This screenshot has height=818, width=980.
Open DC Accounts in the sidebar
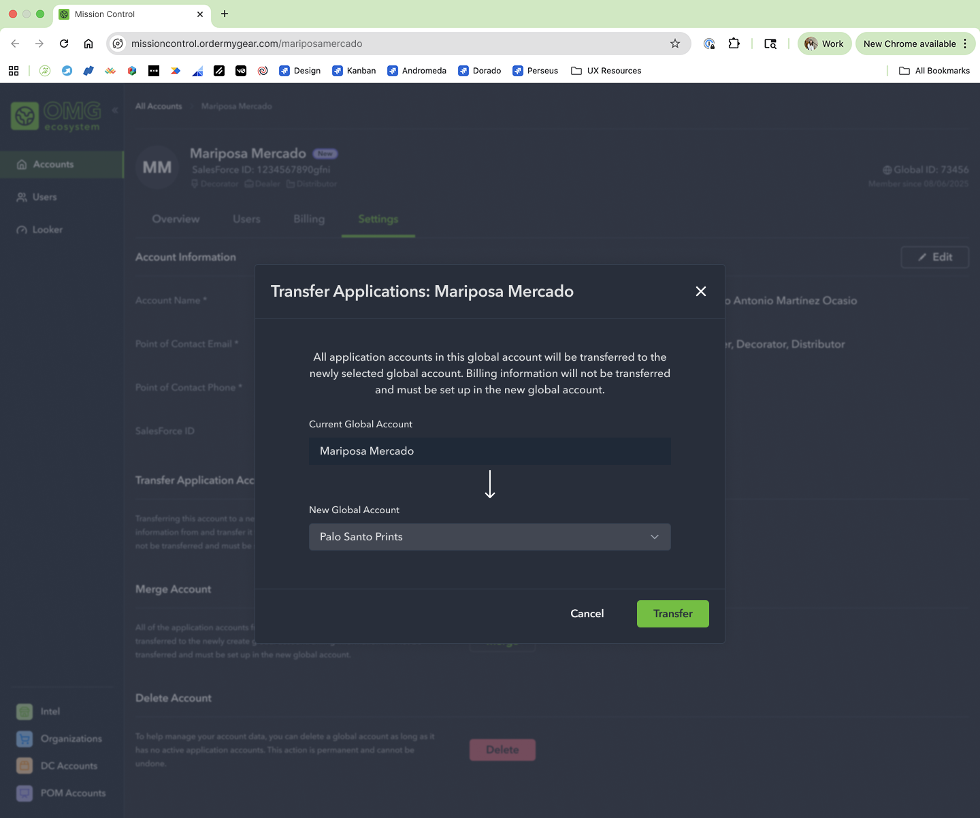[x=56, y=766]
